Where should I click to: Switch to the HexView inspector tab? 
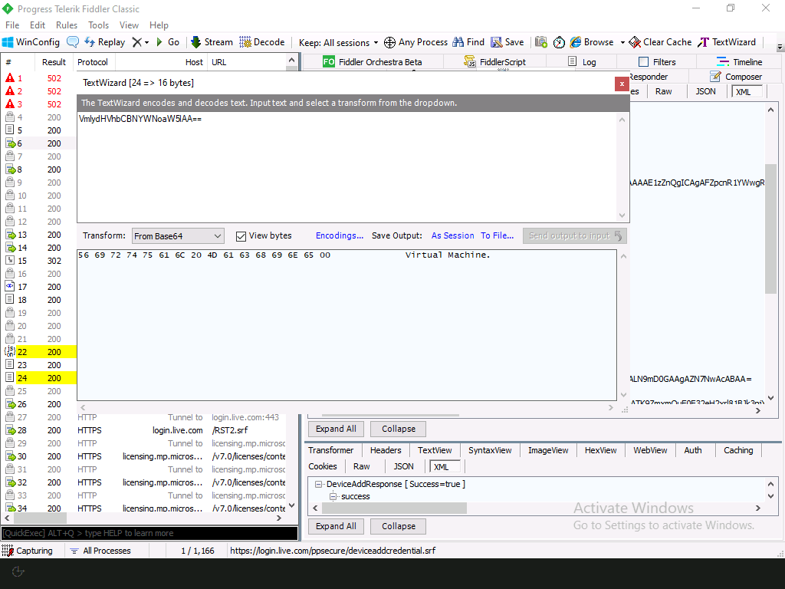click(600, 450)
